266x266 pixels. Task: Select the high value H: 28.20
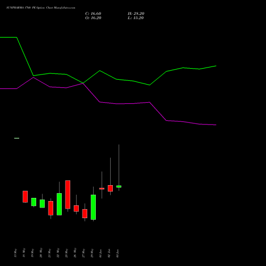click(x=136, y=14)
